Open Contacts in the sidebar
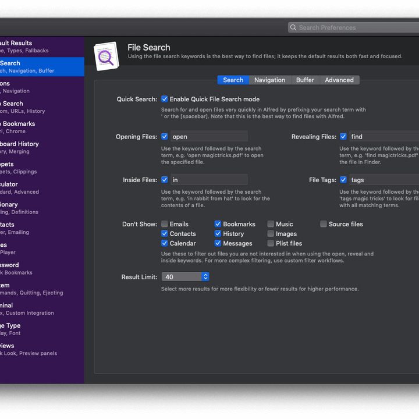 tap(42, 228)
